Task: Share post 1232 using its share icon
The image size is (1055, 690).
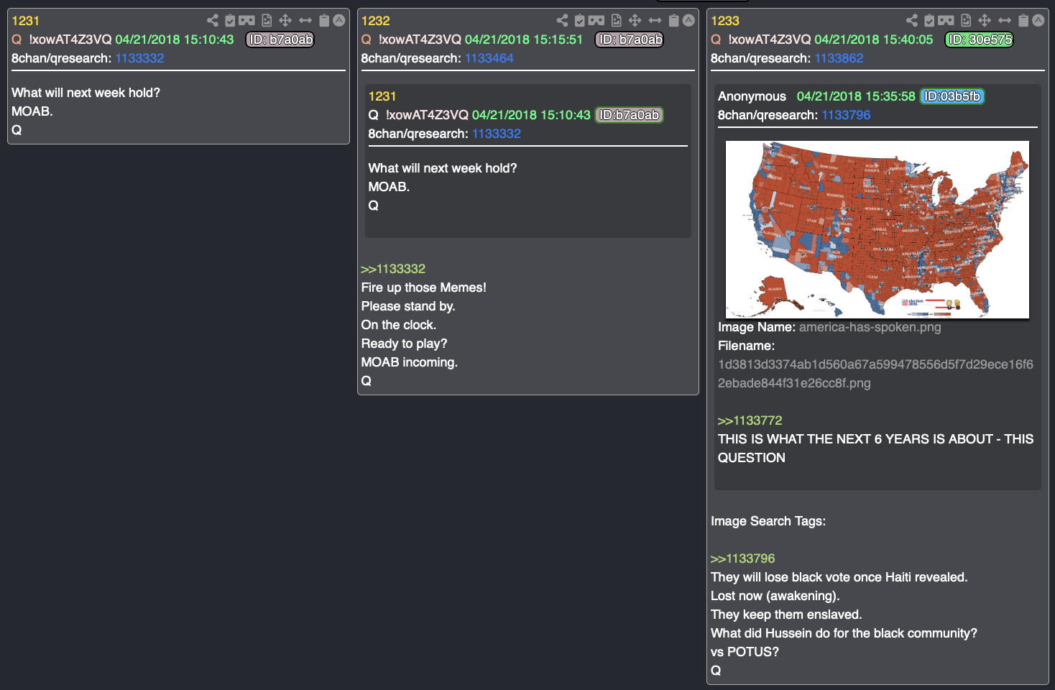Action: [x=562, y=20]
